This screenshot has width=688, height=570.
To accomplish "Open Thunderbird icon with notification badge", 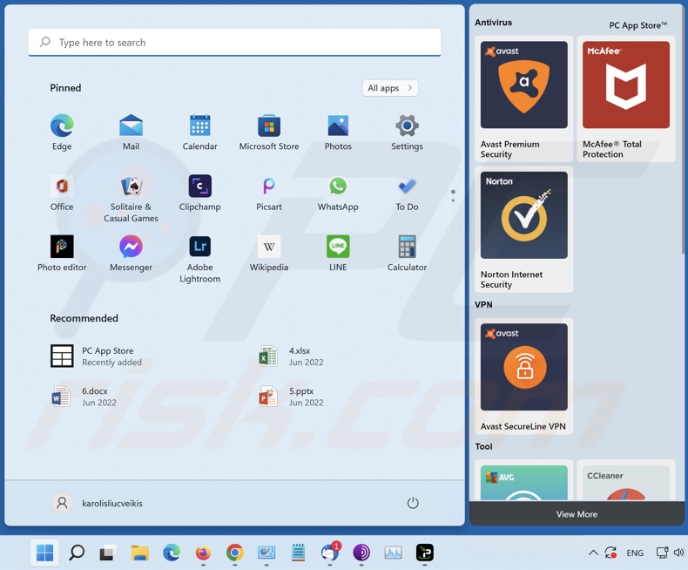I will (x=329, y=553).
